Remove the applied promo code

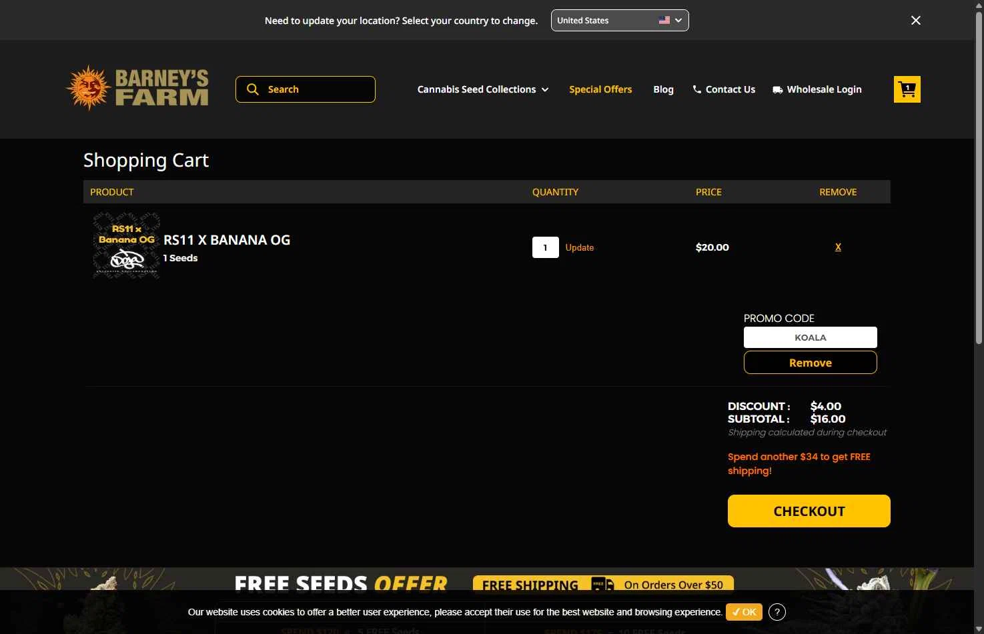click(x=811, y=363)
